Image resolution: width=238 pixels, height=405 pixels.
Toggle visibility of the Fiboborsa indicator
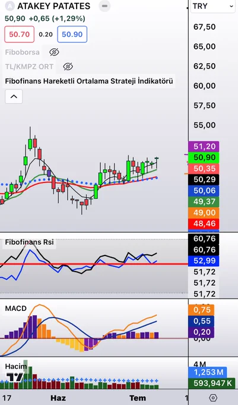coord(54,52)
